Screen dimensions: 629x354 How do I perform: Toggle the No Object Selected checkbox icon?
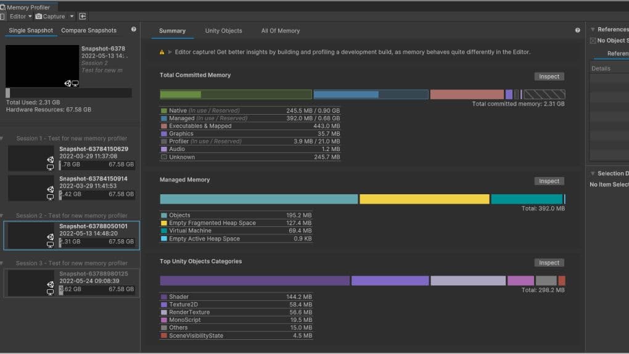593,41
